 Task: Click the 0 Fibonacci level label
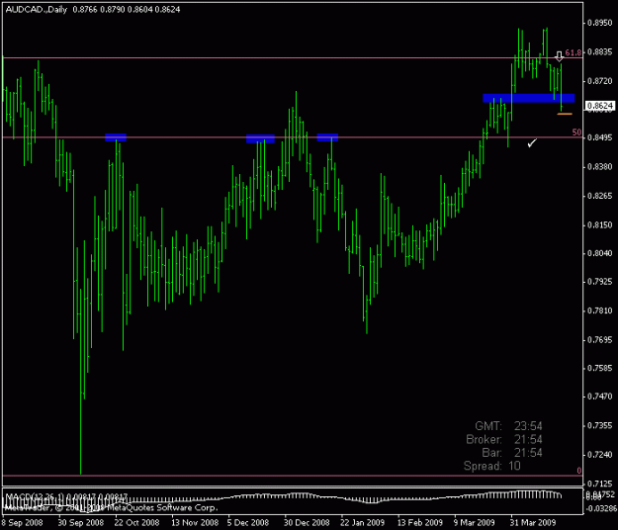[x=579, y=471]
